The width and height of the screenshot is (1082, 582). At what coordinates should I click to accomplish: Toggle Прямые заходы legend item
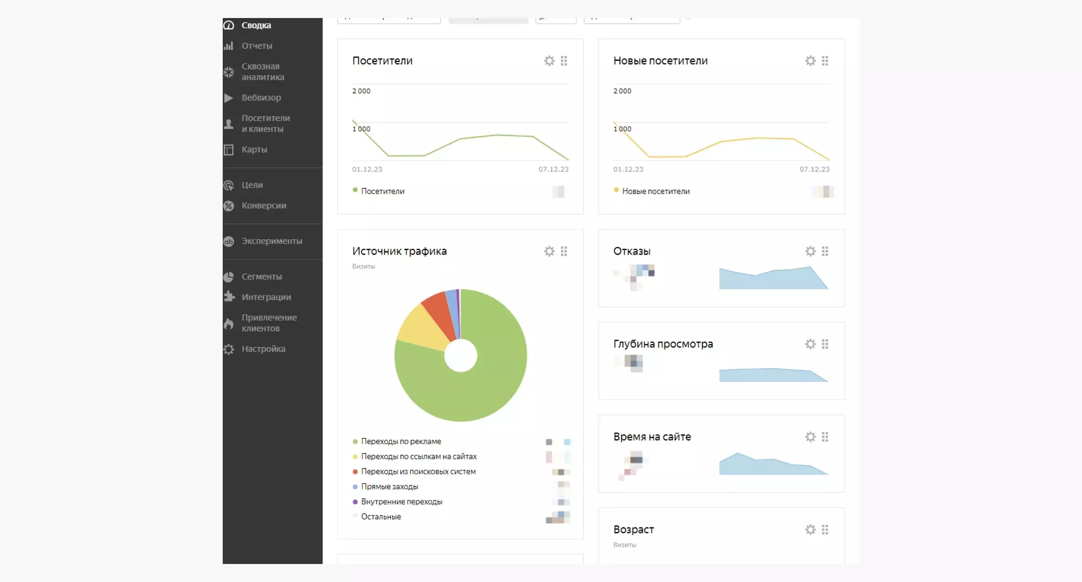click(389, 487)
